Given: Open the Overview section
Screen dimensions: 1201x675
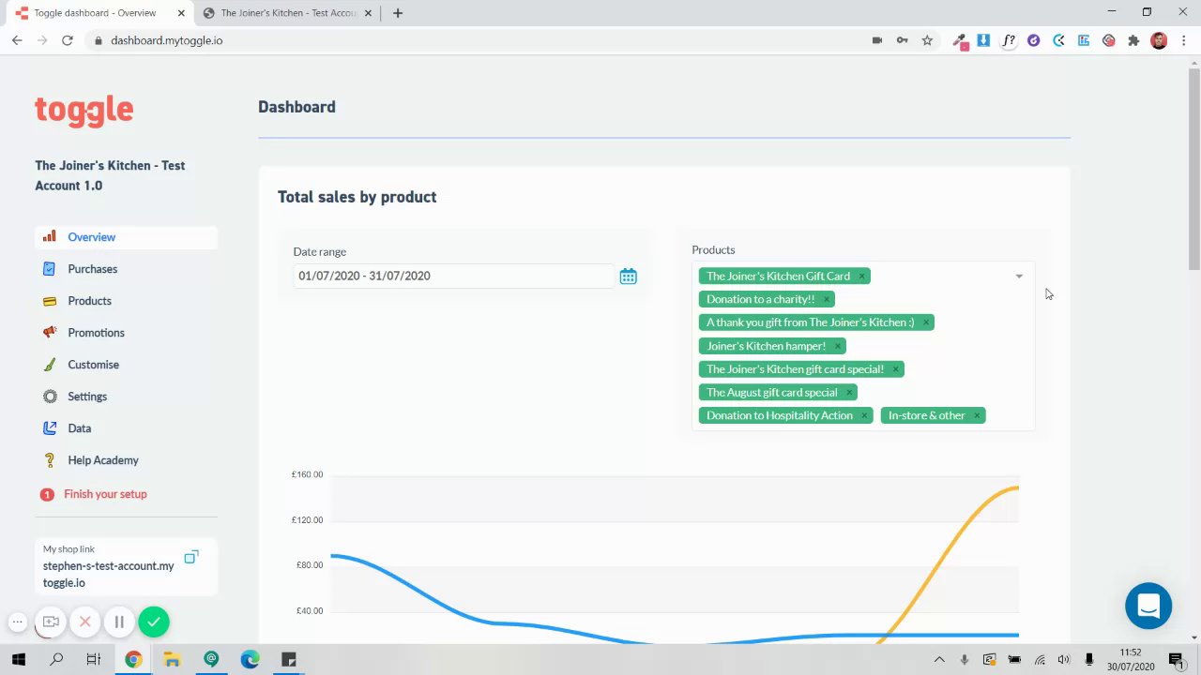Looking at the screenshot, I should pos(126,237).
